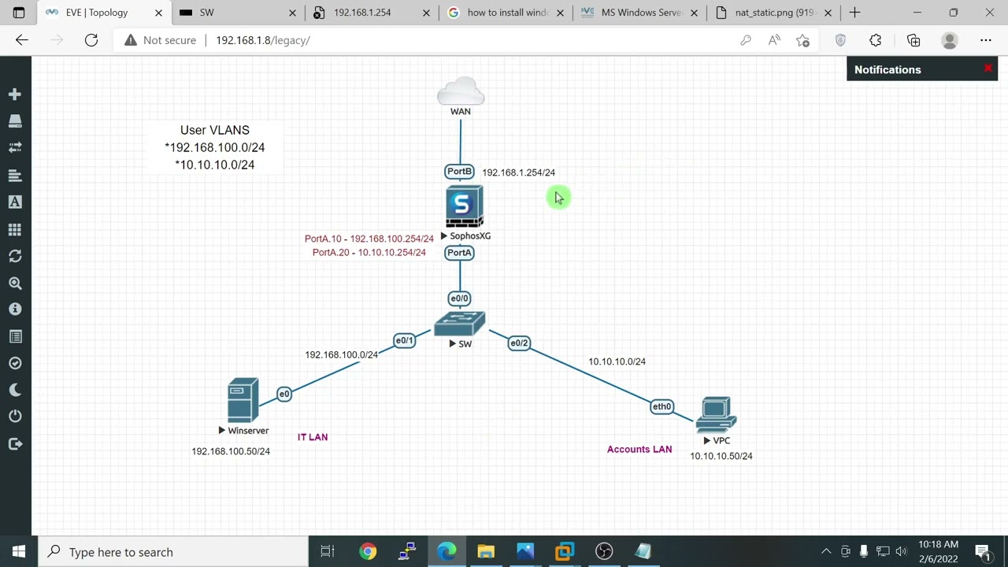This screenshot has width=1008, height=567.
Task: Click the e0/1 interface label
Action: point(404,340)
